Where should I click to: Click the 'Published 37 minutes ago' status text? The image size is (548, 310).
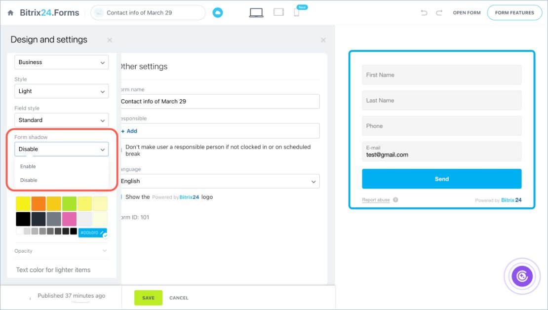71,296
